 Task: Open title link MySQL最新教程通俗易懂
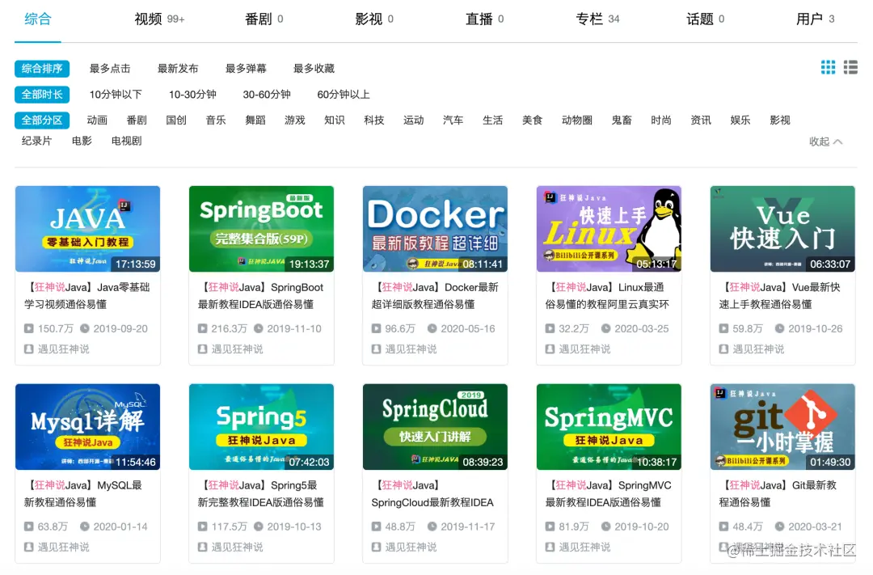pyautogui.click(x=83, y=493)
